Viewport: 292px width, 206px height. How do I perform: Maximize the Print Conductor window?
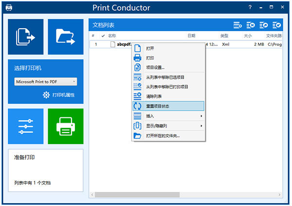[272, 7]
